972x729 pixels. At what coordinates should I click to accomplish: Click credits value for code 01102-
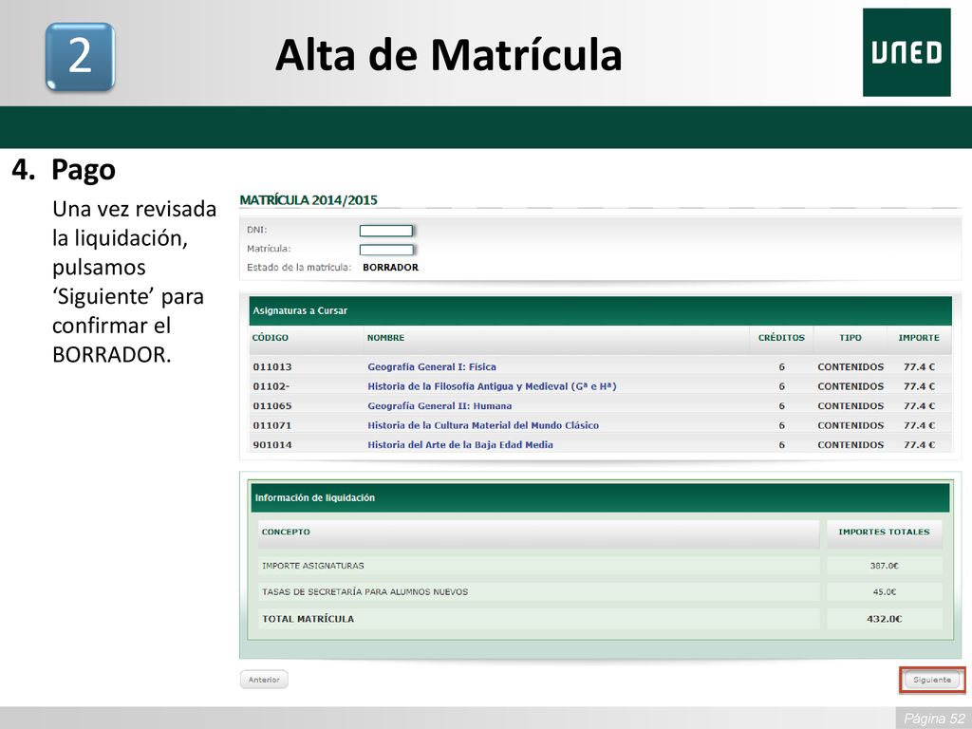782,386
